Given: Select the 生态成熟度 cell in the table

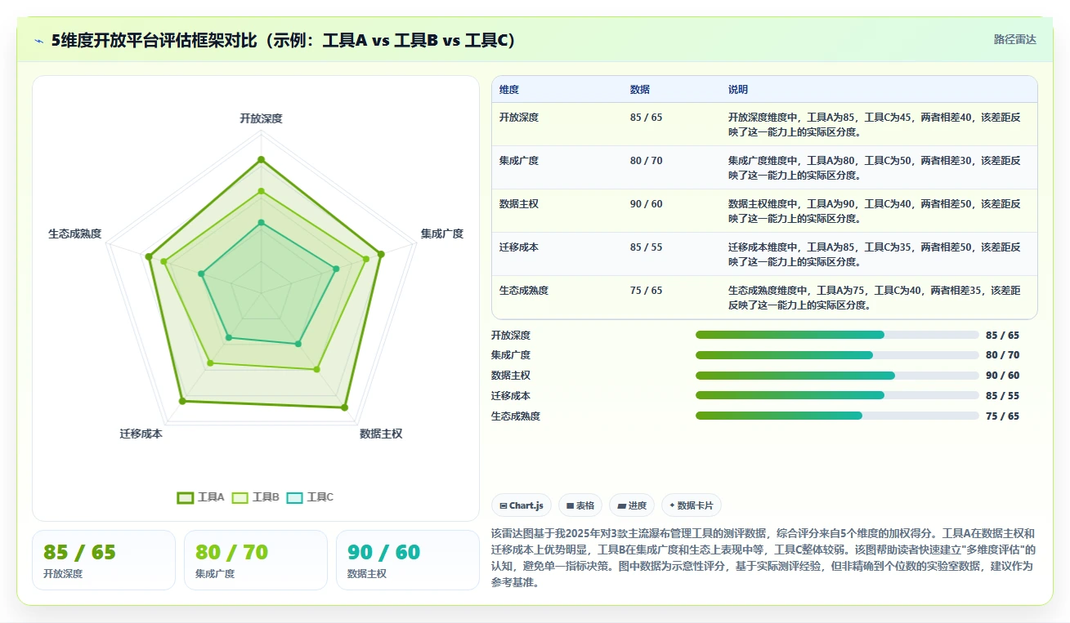Looking at the screenshot, I should point(524,291).
